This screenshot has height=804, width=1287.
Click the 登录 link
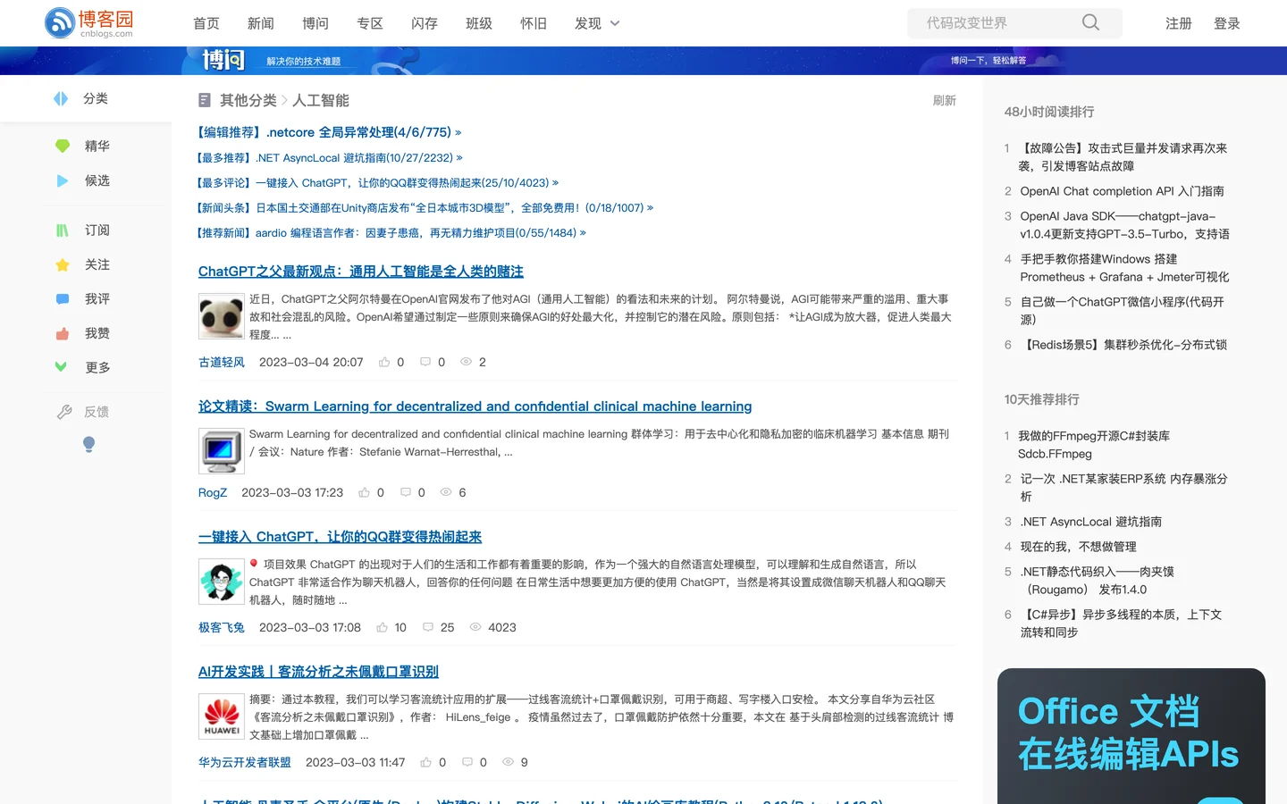[x=1227, y=23]
